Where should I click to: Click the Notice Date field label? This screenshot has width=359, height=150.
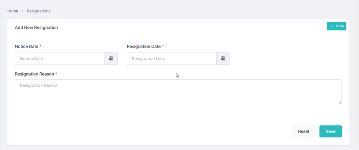26,47
